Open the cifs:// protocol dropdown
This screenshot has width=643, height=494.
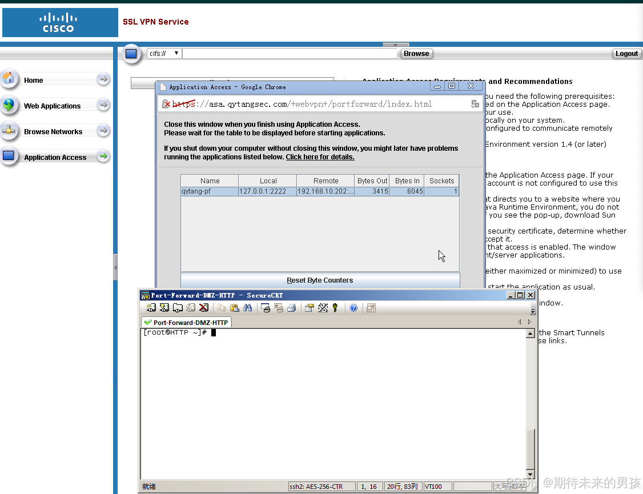(164, 53)
